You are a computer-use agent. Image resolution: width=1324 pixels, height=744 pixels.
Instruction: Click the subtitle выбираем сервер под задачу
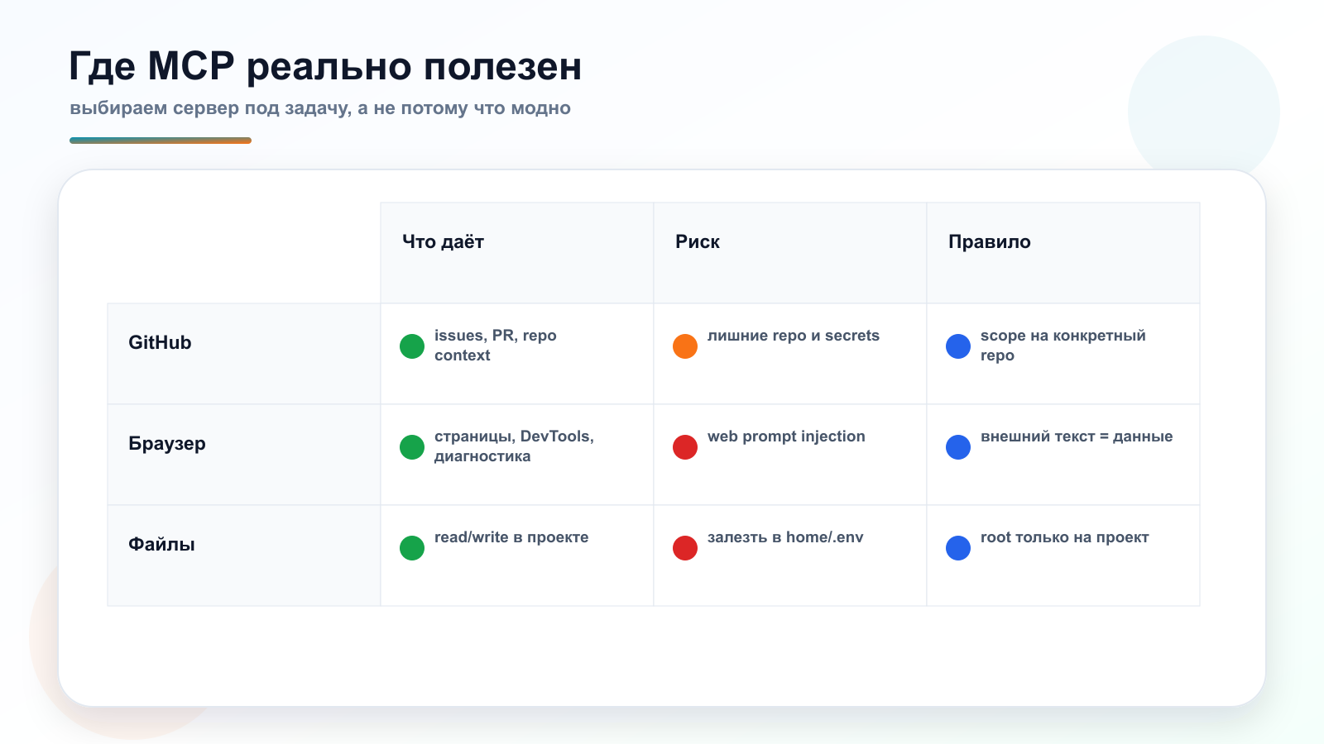pyautogui.click(x=320, y=108)
